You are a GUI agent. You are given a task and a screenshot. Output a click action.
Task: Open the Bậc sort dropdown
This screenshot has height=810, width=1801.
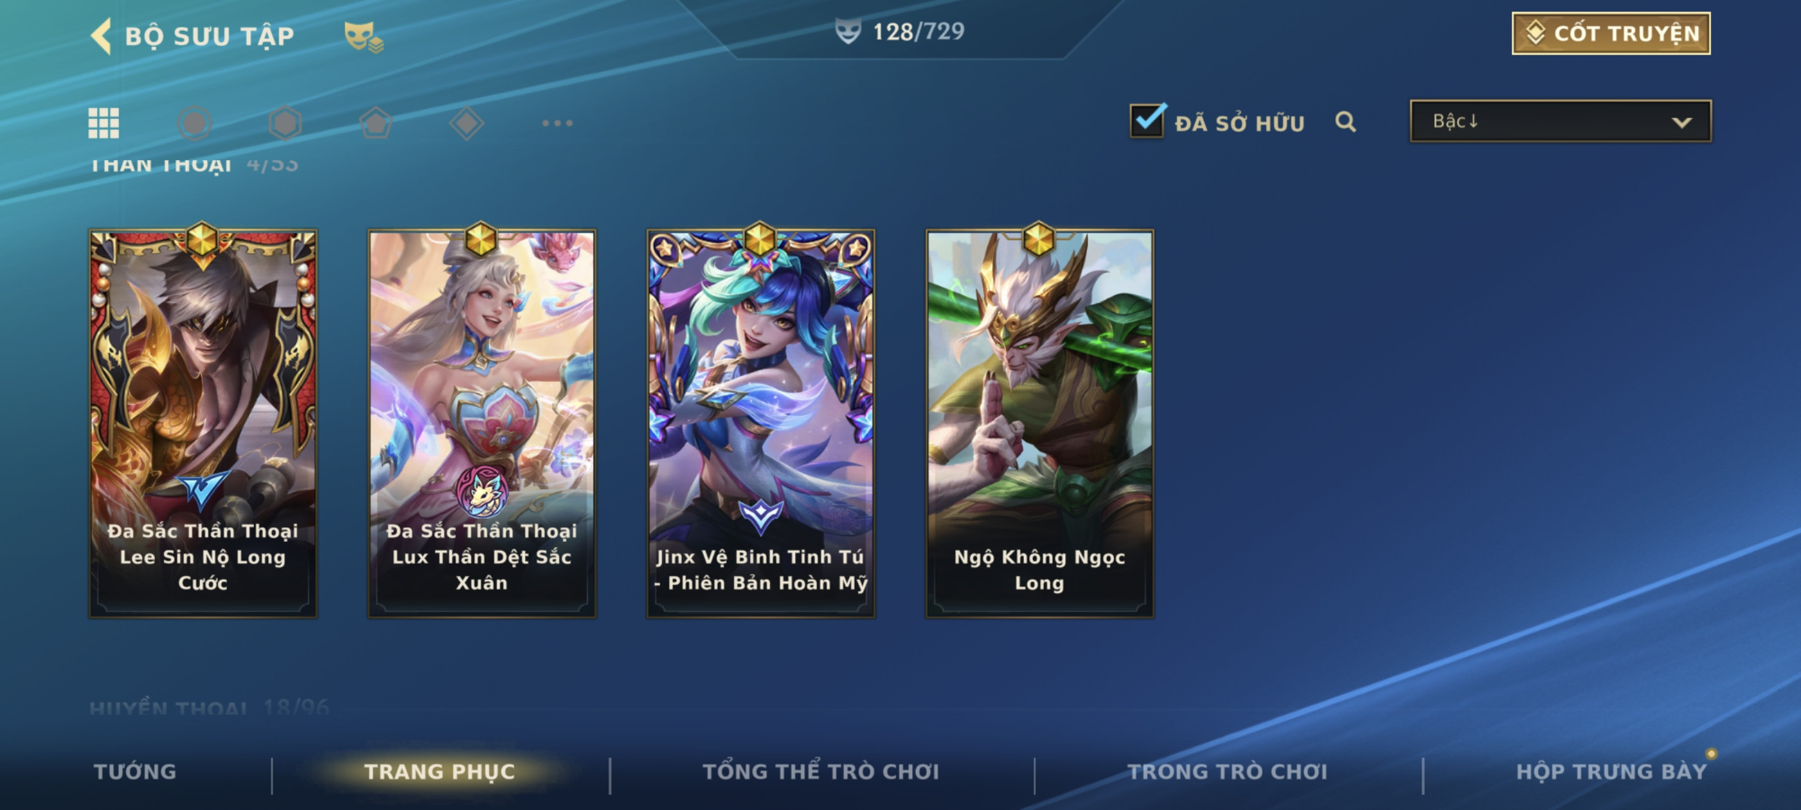tap(1560, 121)
